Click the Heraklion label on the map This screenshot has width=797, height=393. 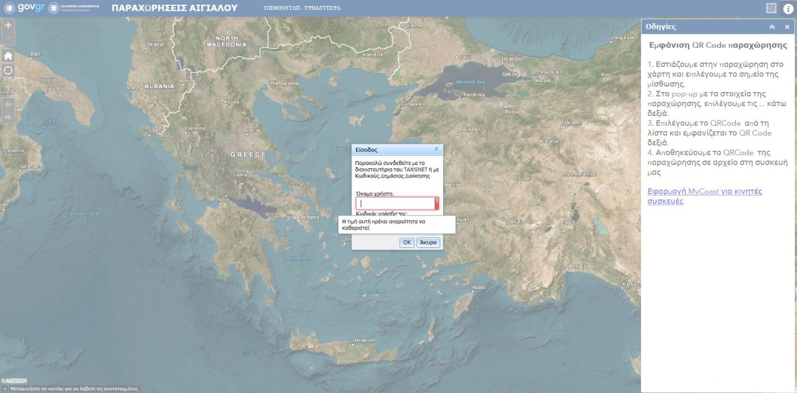click(365, 340)
